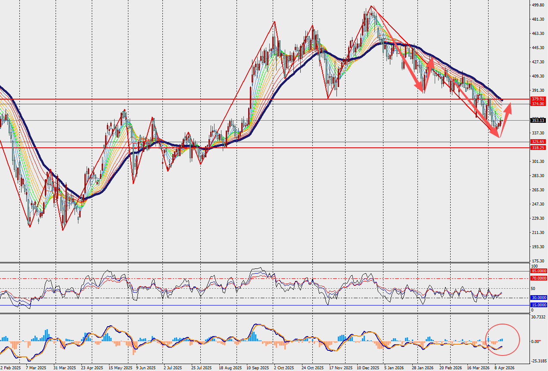Click the 8 Apr 2026 date label
The height and width of the screenshot is (371, 548).
tap(504, 368)
